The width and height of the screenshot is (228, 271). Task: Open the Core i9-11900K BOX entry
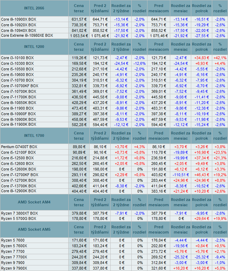19,125
